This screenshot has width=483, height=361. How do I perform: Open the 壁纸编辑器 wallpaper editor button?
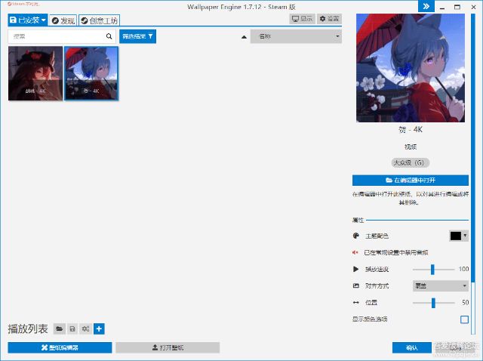[60, 347]
